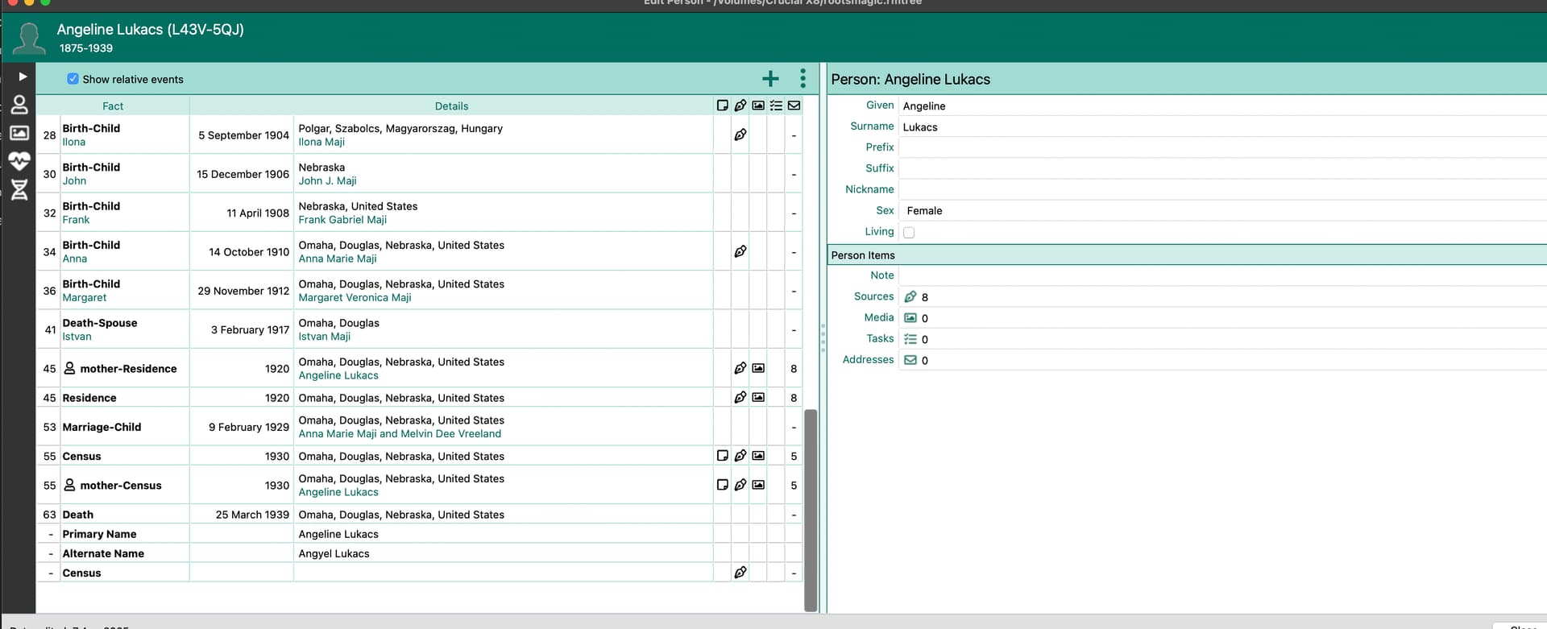Expand sidebar with the play arrow
1547x629 pixels.
click(x=23, y=77)
